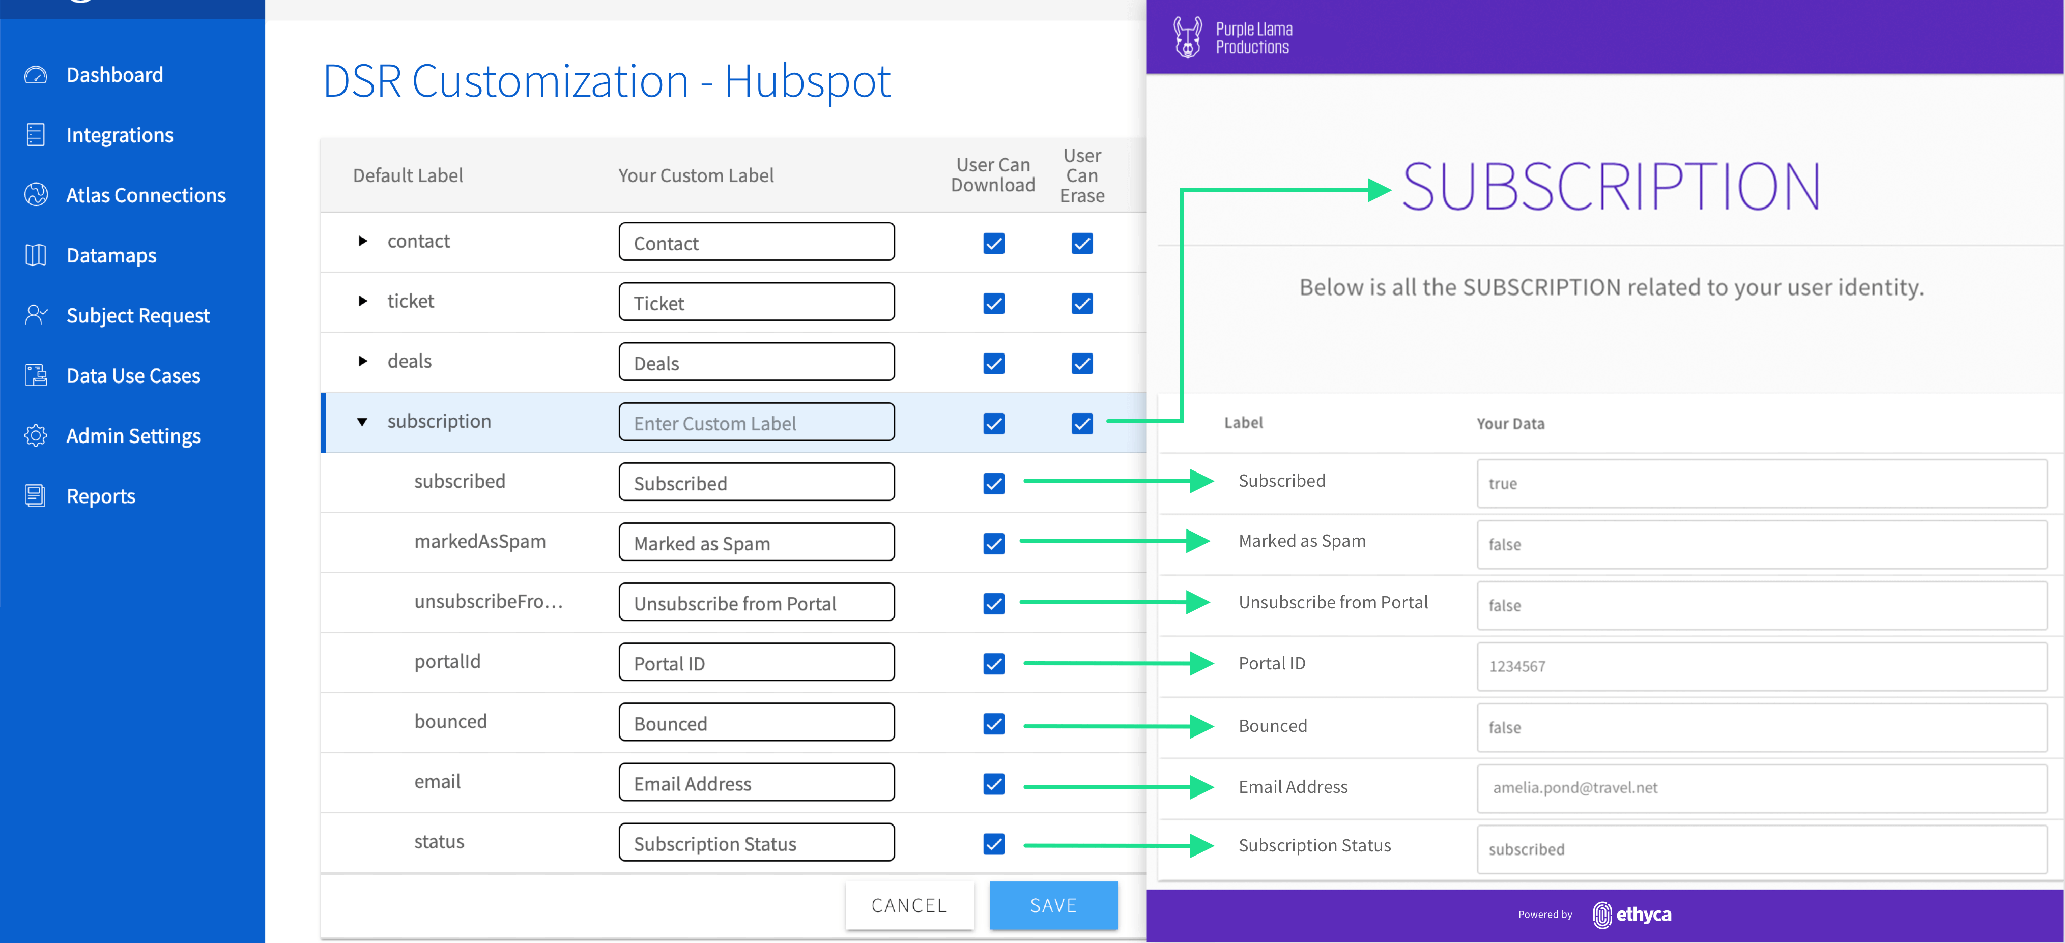Expand the ticket row arrow

point(362,301)
